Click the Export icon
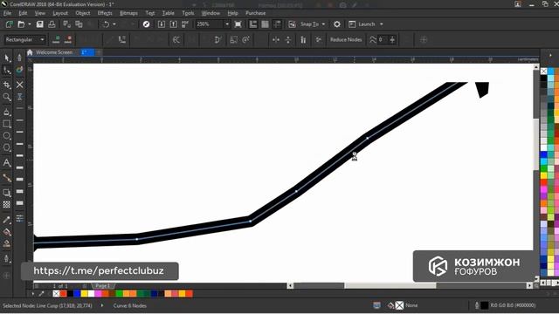Image resolution: width=559 pixels, height=314 pixels. (x=173, y=24)
